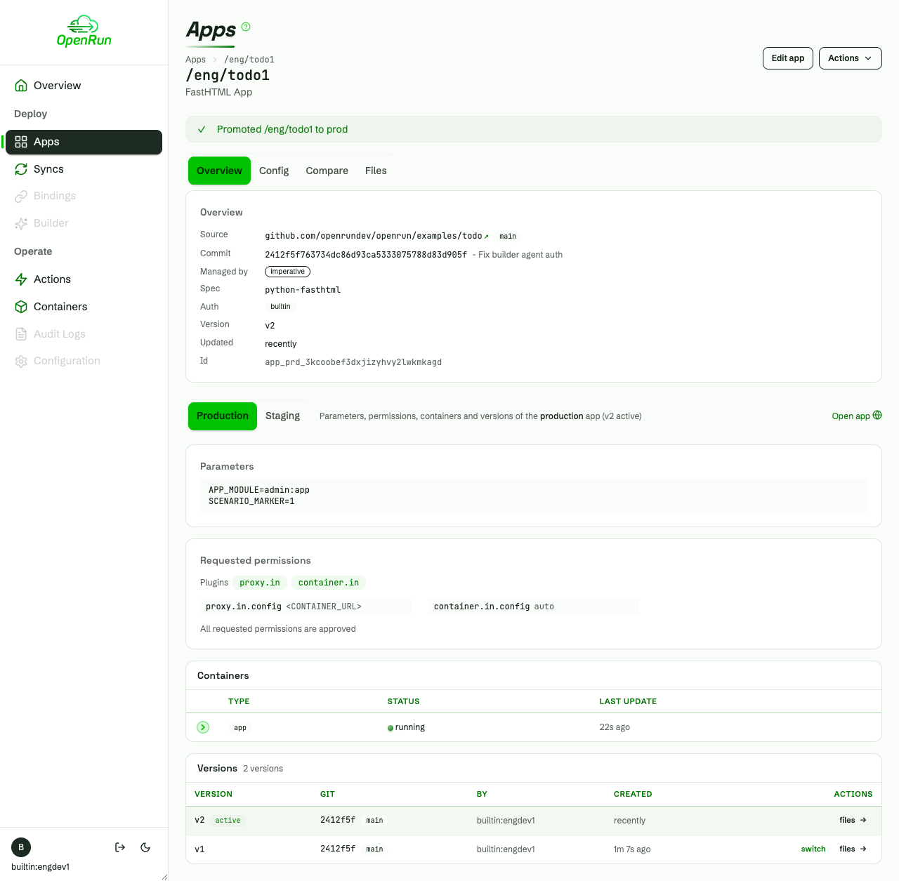The height and width of the screenshot is (881, 899).
Task: Click the container.in plugin tag
Action: (x=329, y=583)
